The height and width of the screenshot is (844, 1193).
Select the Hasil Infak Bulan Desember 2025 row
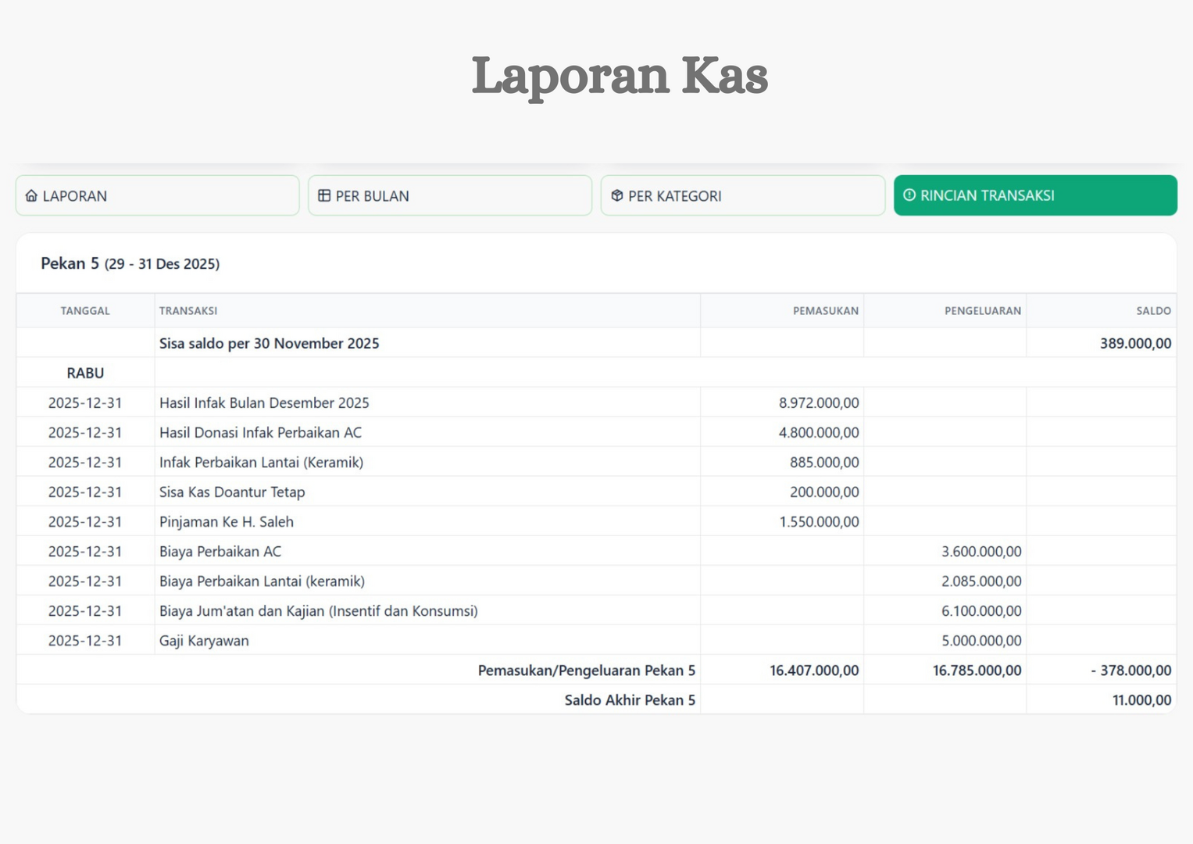point(313,402)
